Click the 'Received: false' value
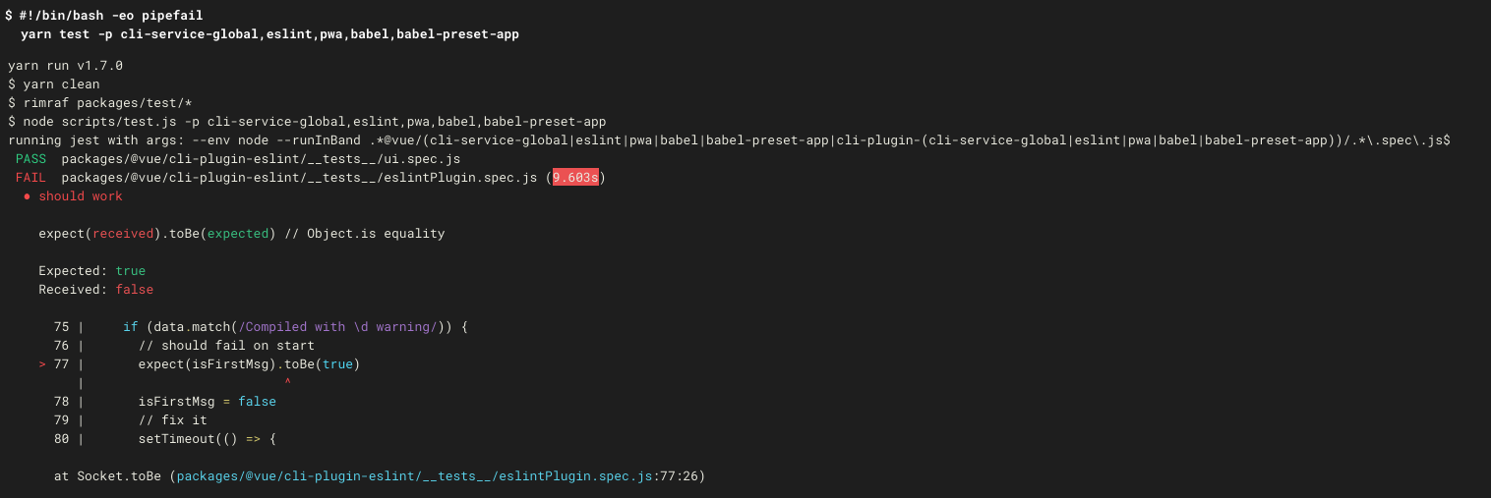 coord(134,290)
